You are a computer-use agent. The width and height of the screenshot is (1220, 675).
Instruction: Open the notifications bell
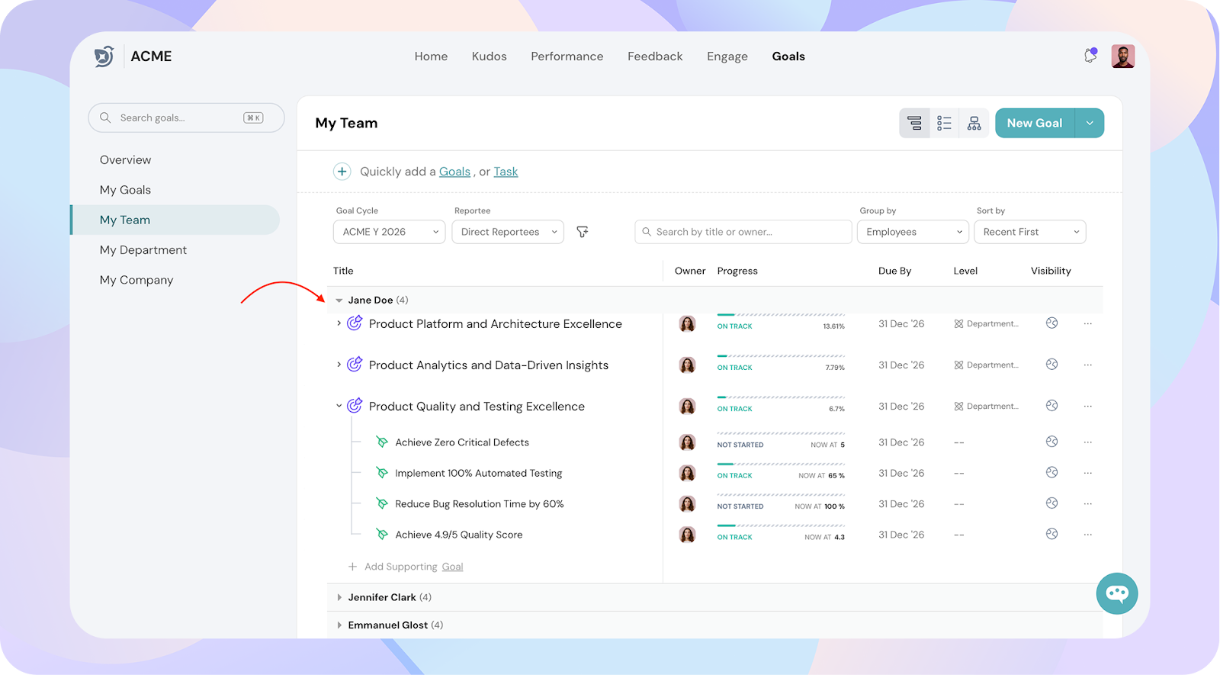[x=1090, y=56]
